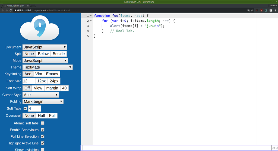This screenshot has width=278, height=151.
Task: Open the Document dropdown
Action: point(45,47)
